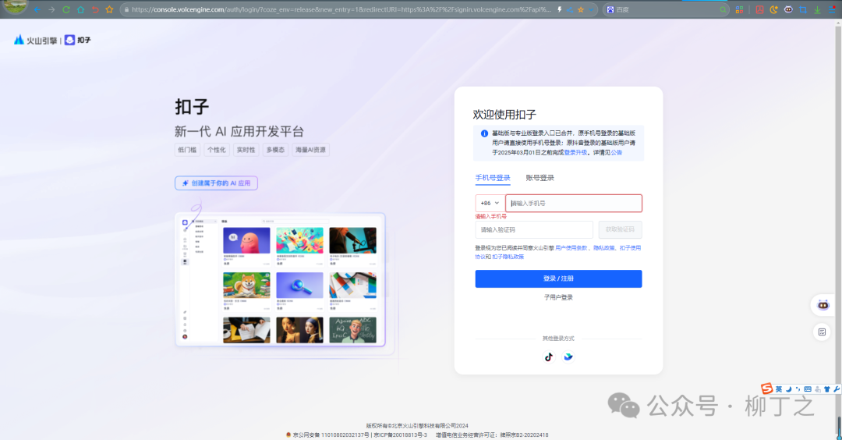Open the soft keyboard icon in IME bar

[x=808, y=389]
